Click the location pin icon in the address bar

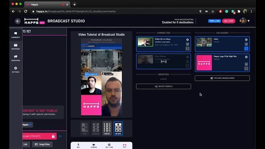[x=200, y=11]
